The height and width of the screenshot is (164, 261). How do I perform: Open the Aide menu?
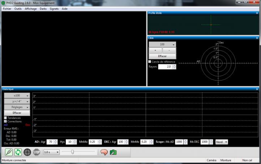pyautogui.click(x=65, y=9)
